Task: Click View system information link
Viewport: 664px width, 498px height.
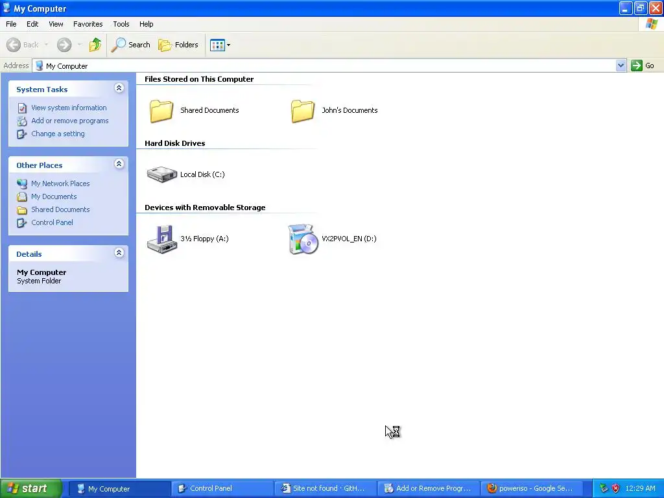Action: 69,108
